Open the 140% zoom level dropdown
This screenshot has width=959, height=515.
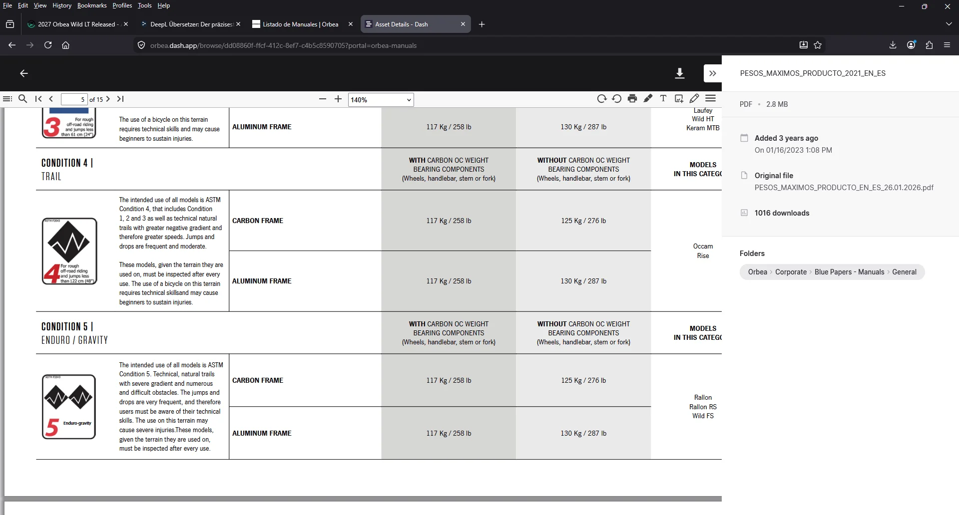pos(381,100)
